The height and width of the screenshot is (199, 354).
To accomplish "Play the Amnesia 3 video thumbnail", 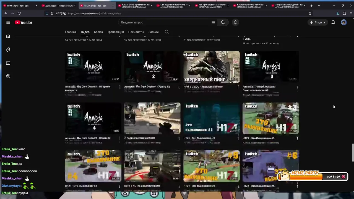I will point(271,67).
